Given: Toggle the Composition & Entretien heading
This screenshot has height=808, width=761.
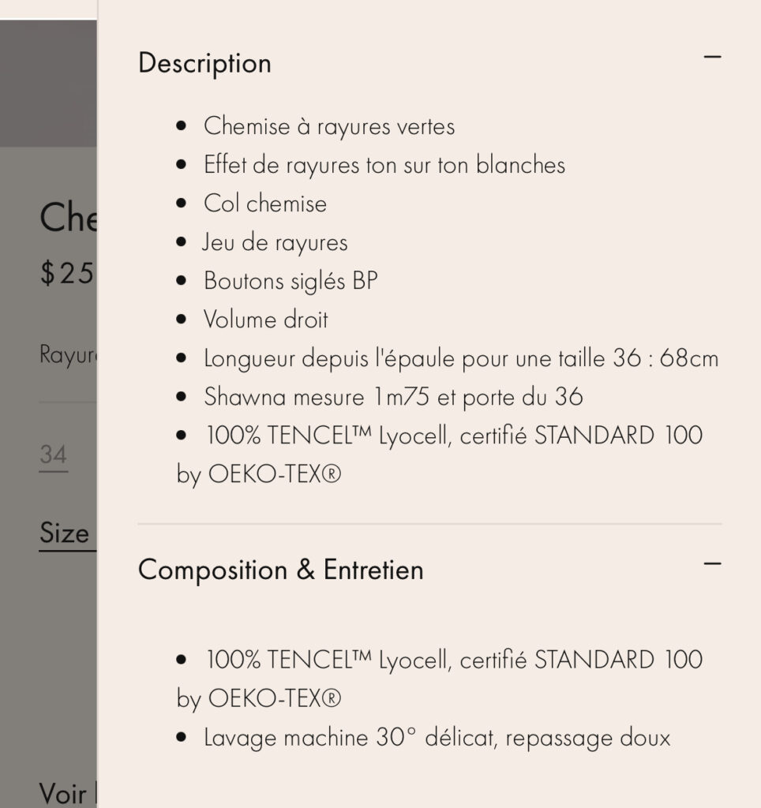Looking at the screenshot, I should click(x=280, y=570).
